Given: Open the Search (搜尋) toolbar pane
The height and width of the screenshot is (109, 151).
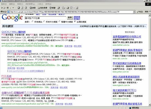Looking at the screenshot, I should click(33, 8).
